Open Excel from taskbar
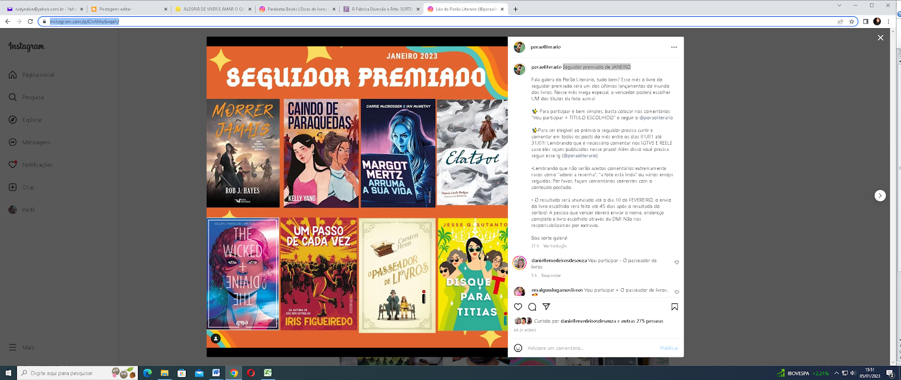The image size is (901, 380). (x=268, y=373)
